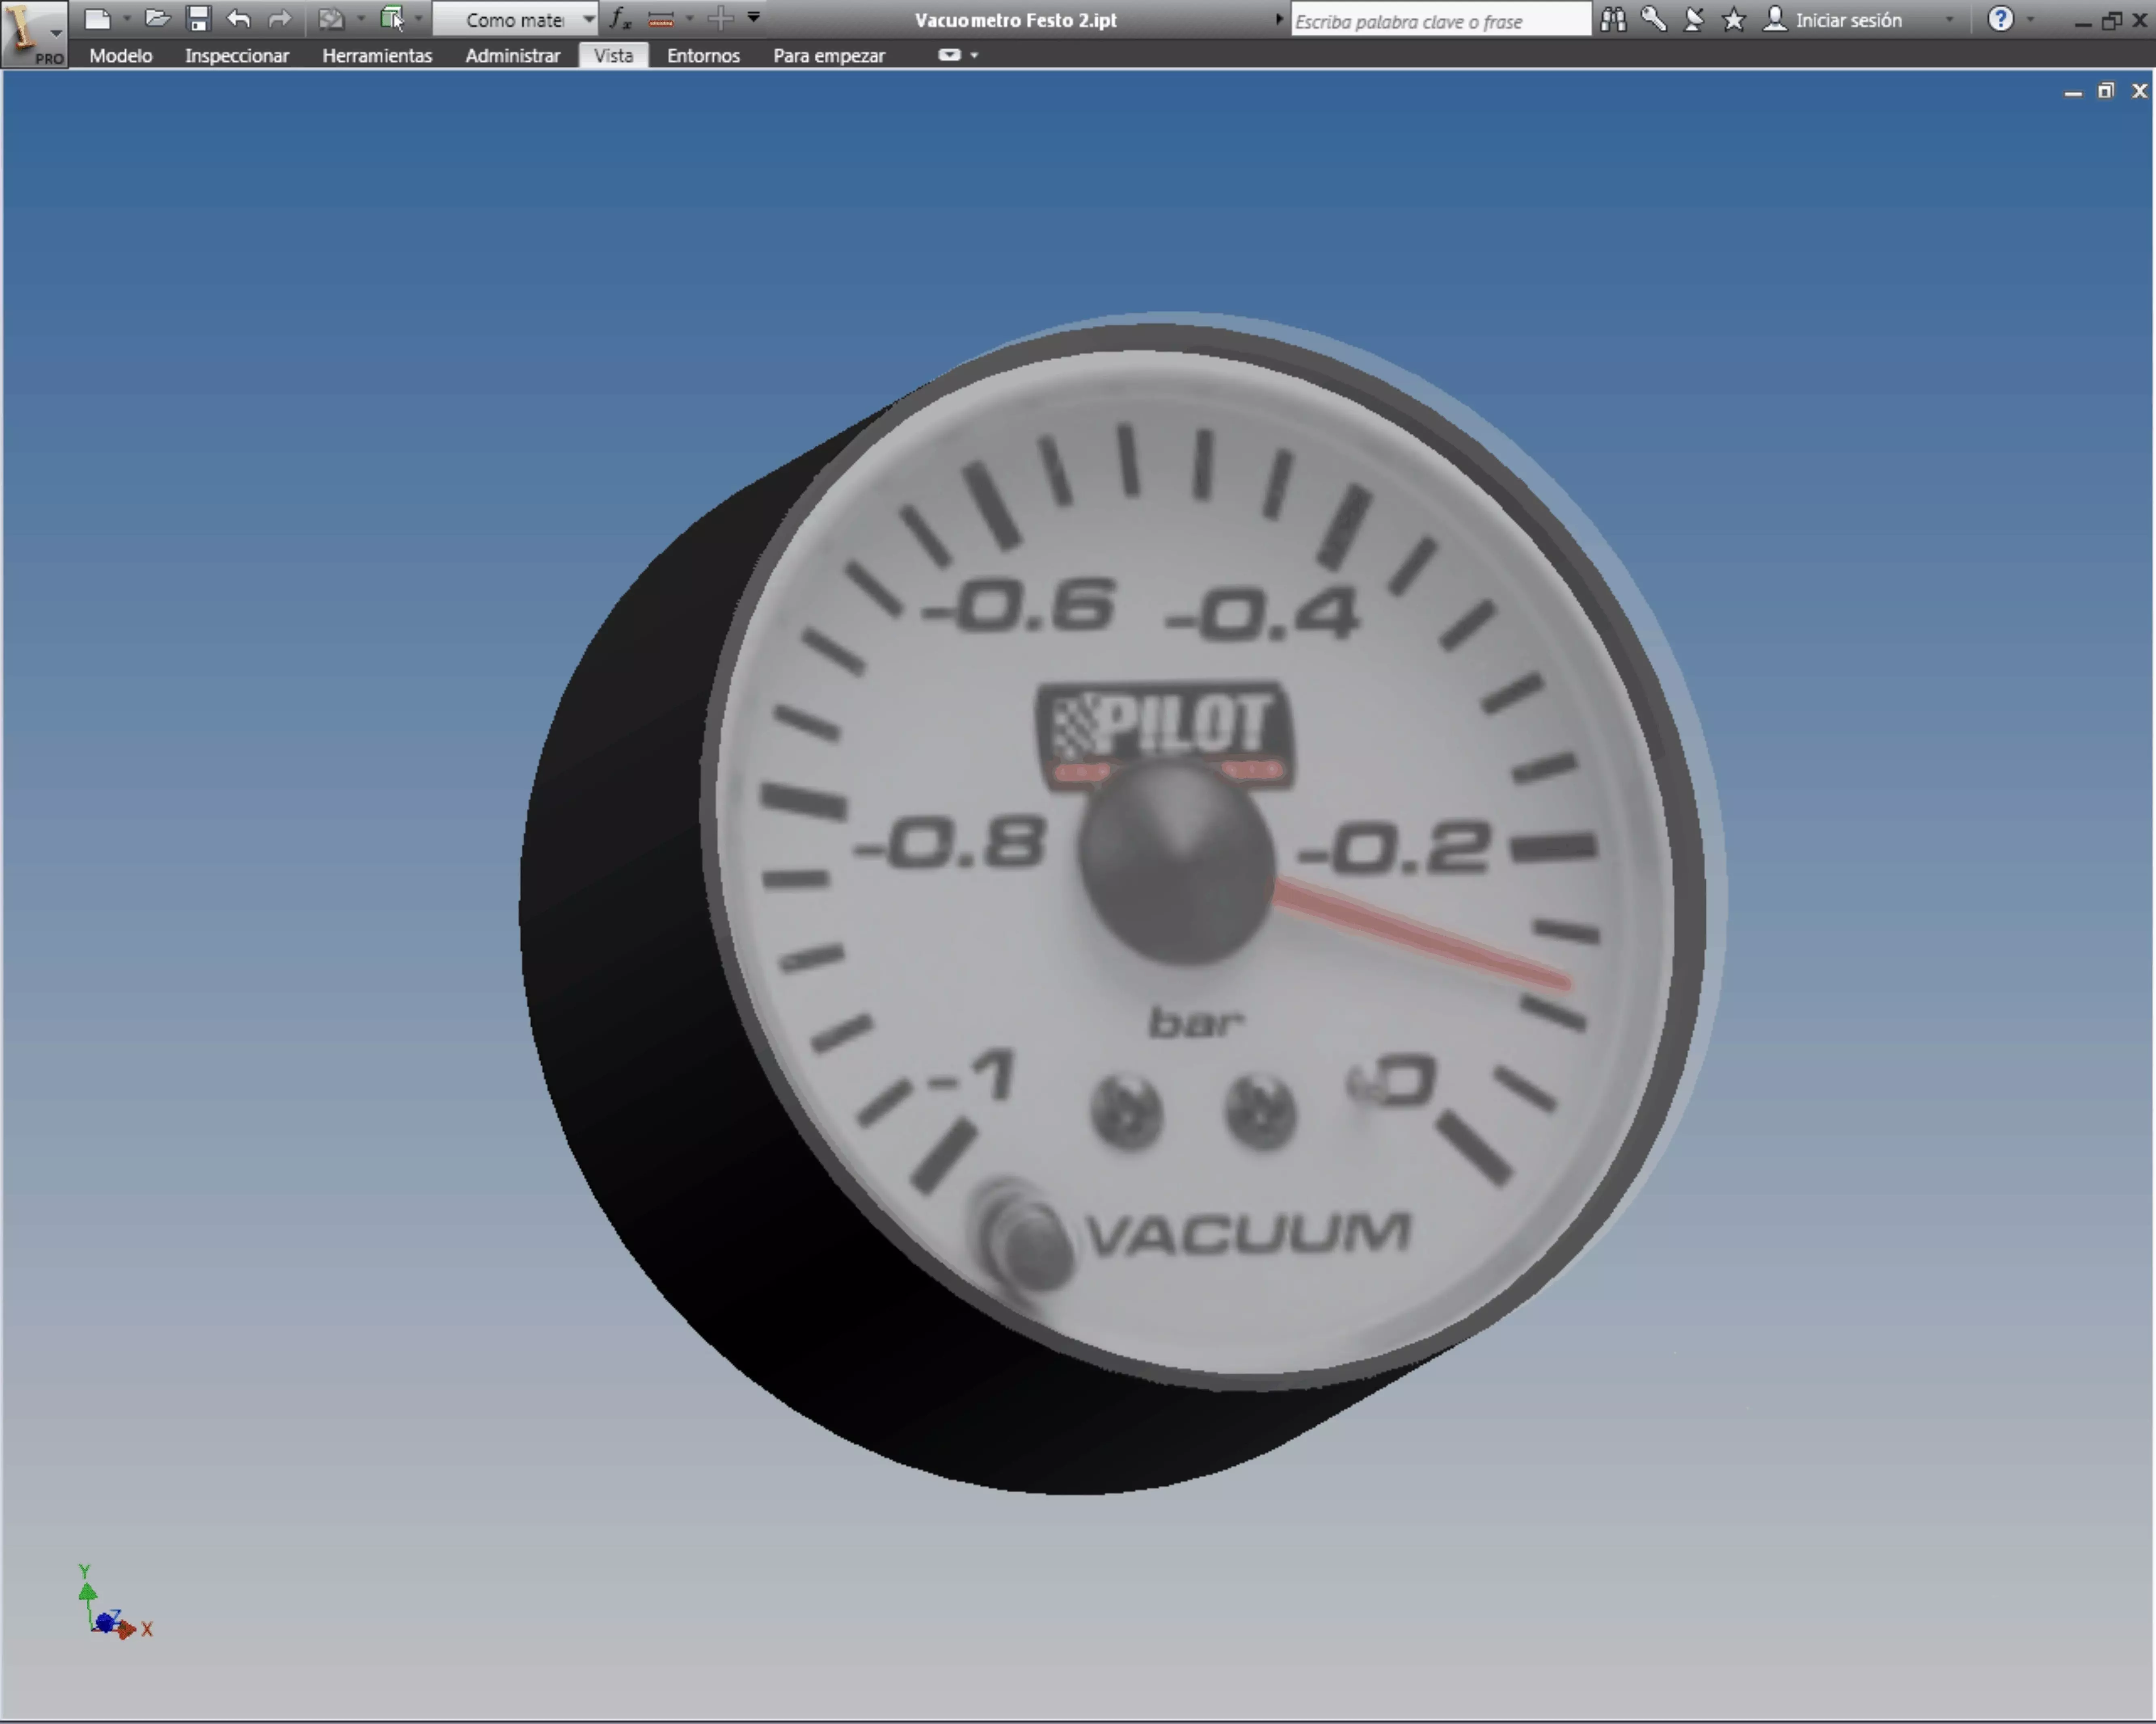
Task: Switch to the Inspeccionar ribbon tab
Action: (x=237, y=56)
